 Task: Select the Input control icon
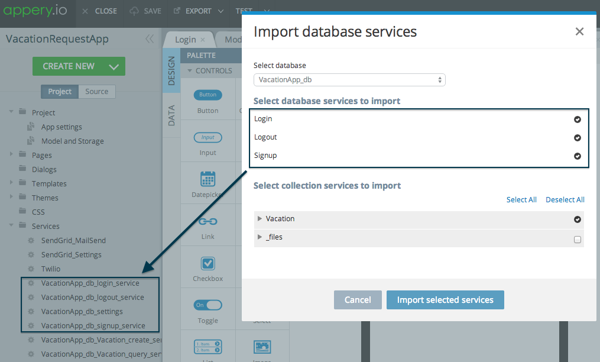pyautogui.click(x=207, y=137)
